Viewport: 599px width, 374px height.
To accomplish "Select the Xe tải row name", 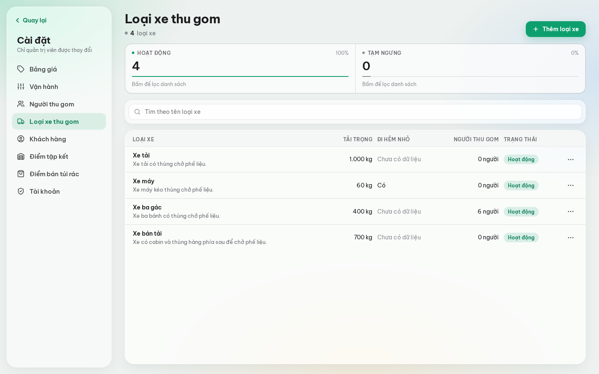I will [141, 155].
